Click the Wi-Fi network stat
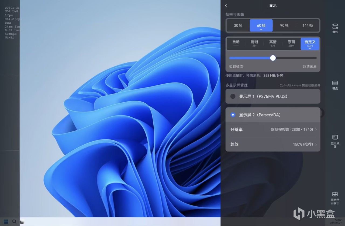 [9, 38]
